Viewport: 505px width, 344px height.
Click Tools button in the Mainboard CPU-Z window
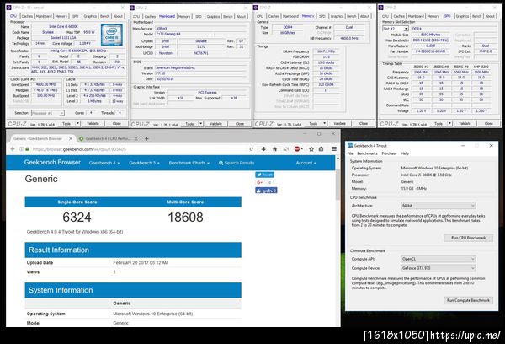pos(189,124)
